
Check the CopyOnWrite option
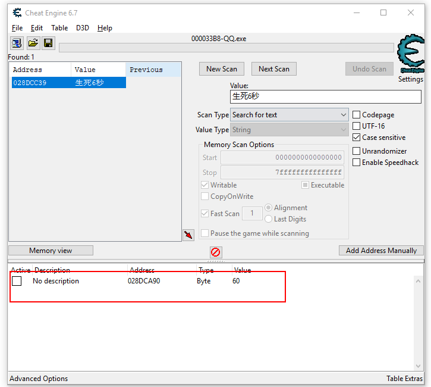coord(205,196)
